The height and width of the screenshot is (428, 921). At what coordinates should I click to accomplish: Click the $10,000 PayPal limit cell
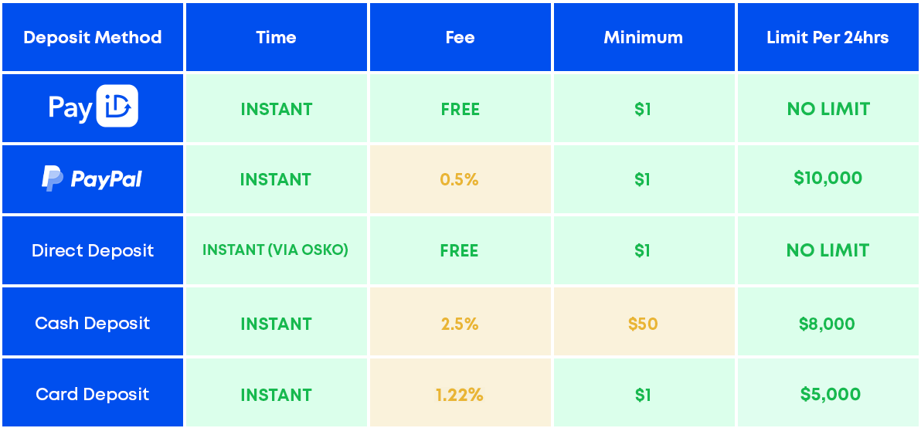[x=828, y=178]
